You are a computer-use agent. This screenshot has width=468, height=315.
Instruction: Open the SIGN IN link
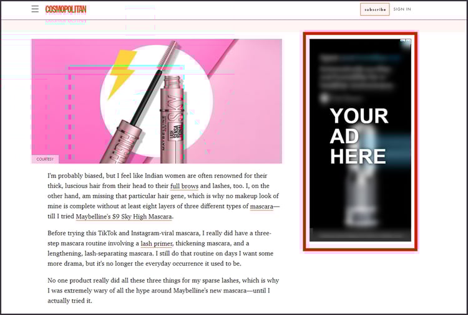pos(402,9)
